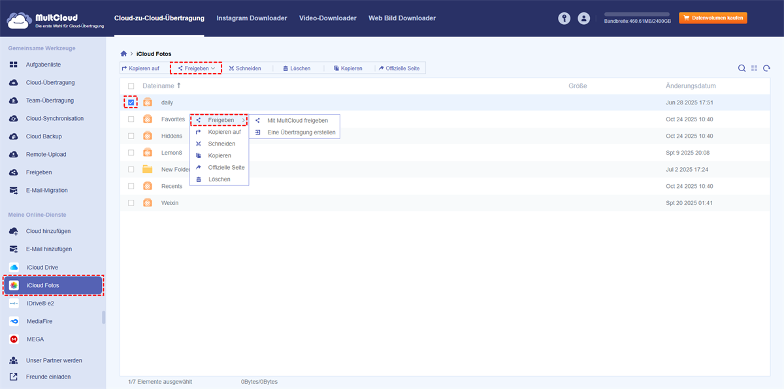Uncheck the daily folder checkbox
This screenshot has width=784, height=389.
coord(131,102)
